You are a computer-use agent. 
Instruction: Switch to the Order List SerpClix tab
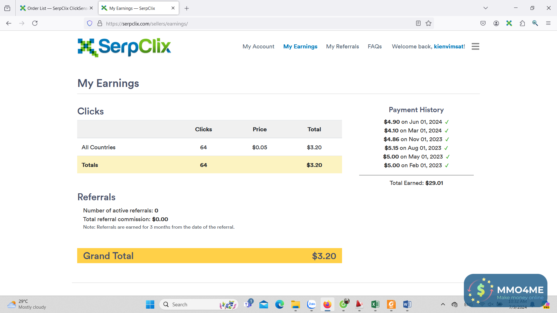pos(55,8)
